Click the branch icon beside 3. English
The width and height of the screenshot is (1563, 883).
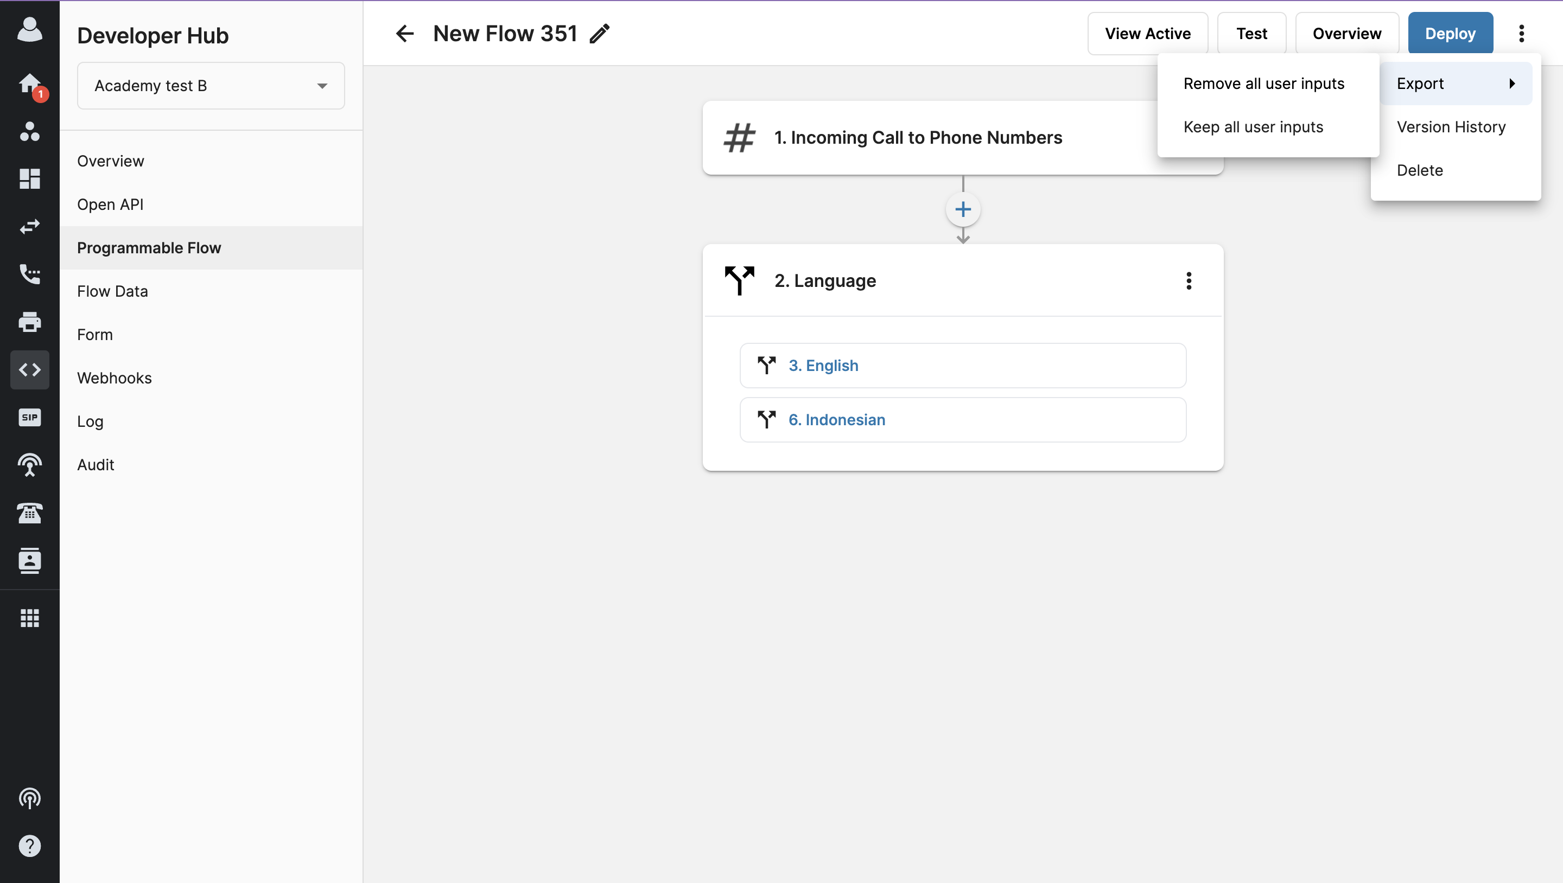coord(766,365)
